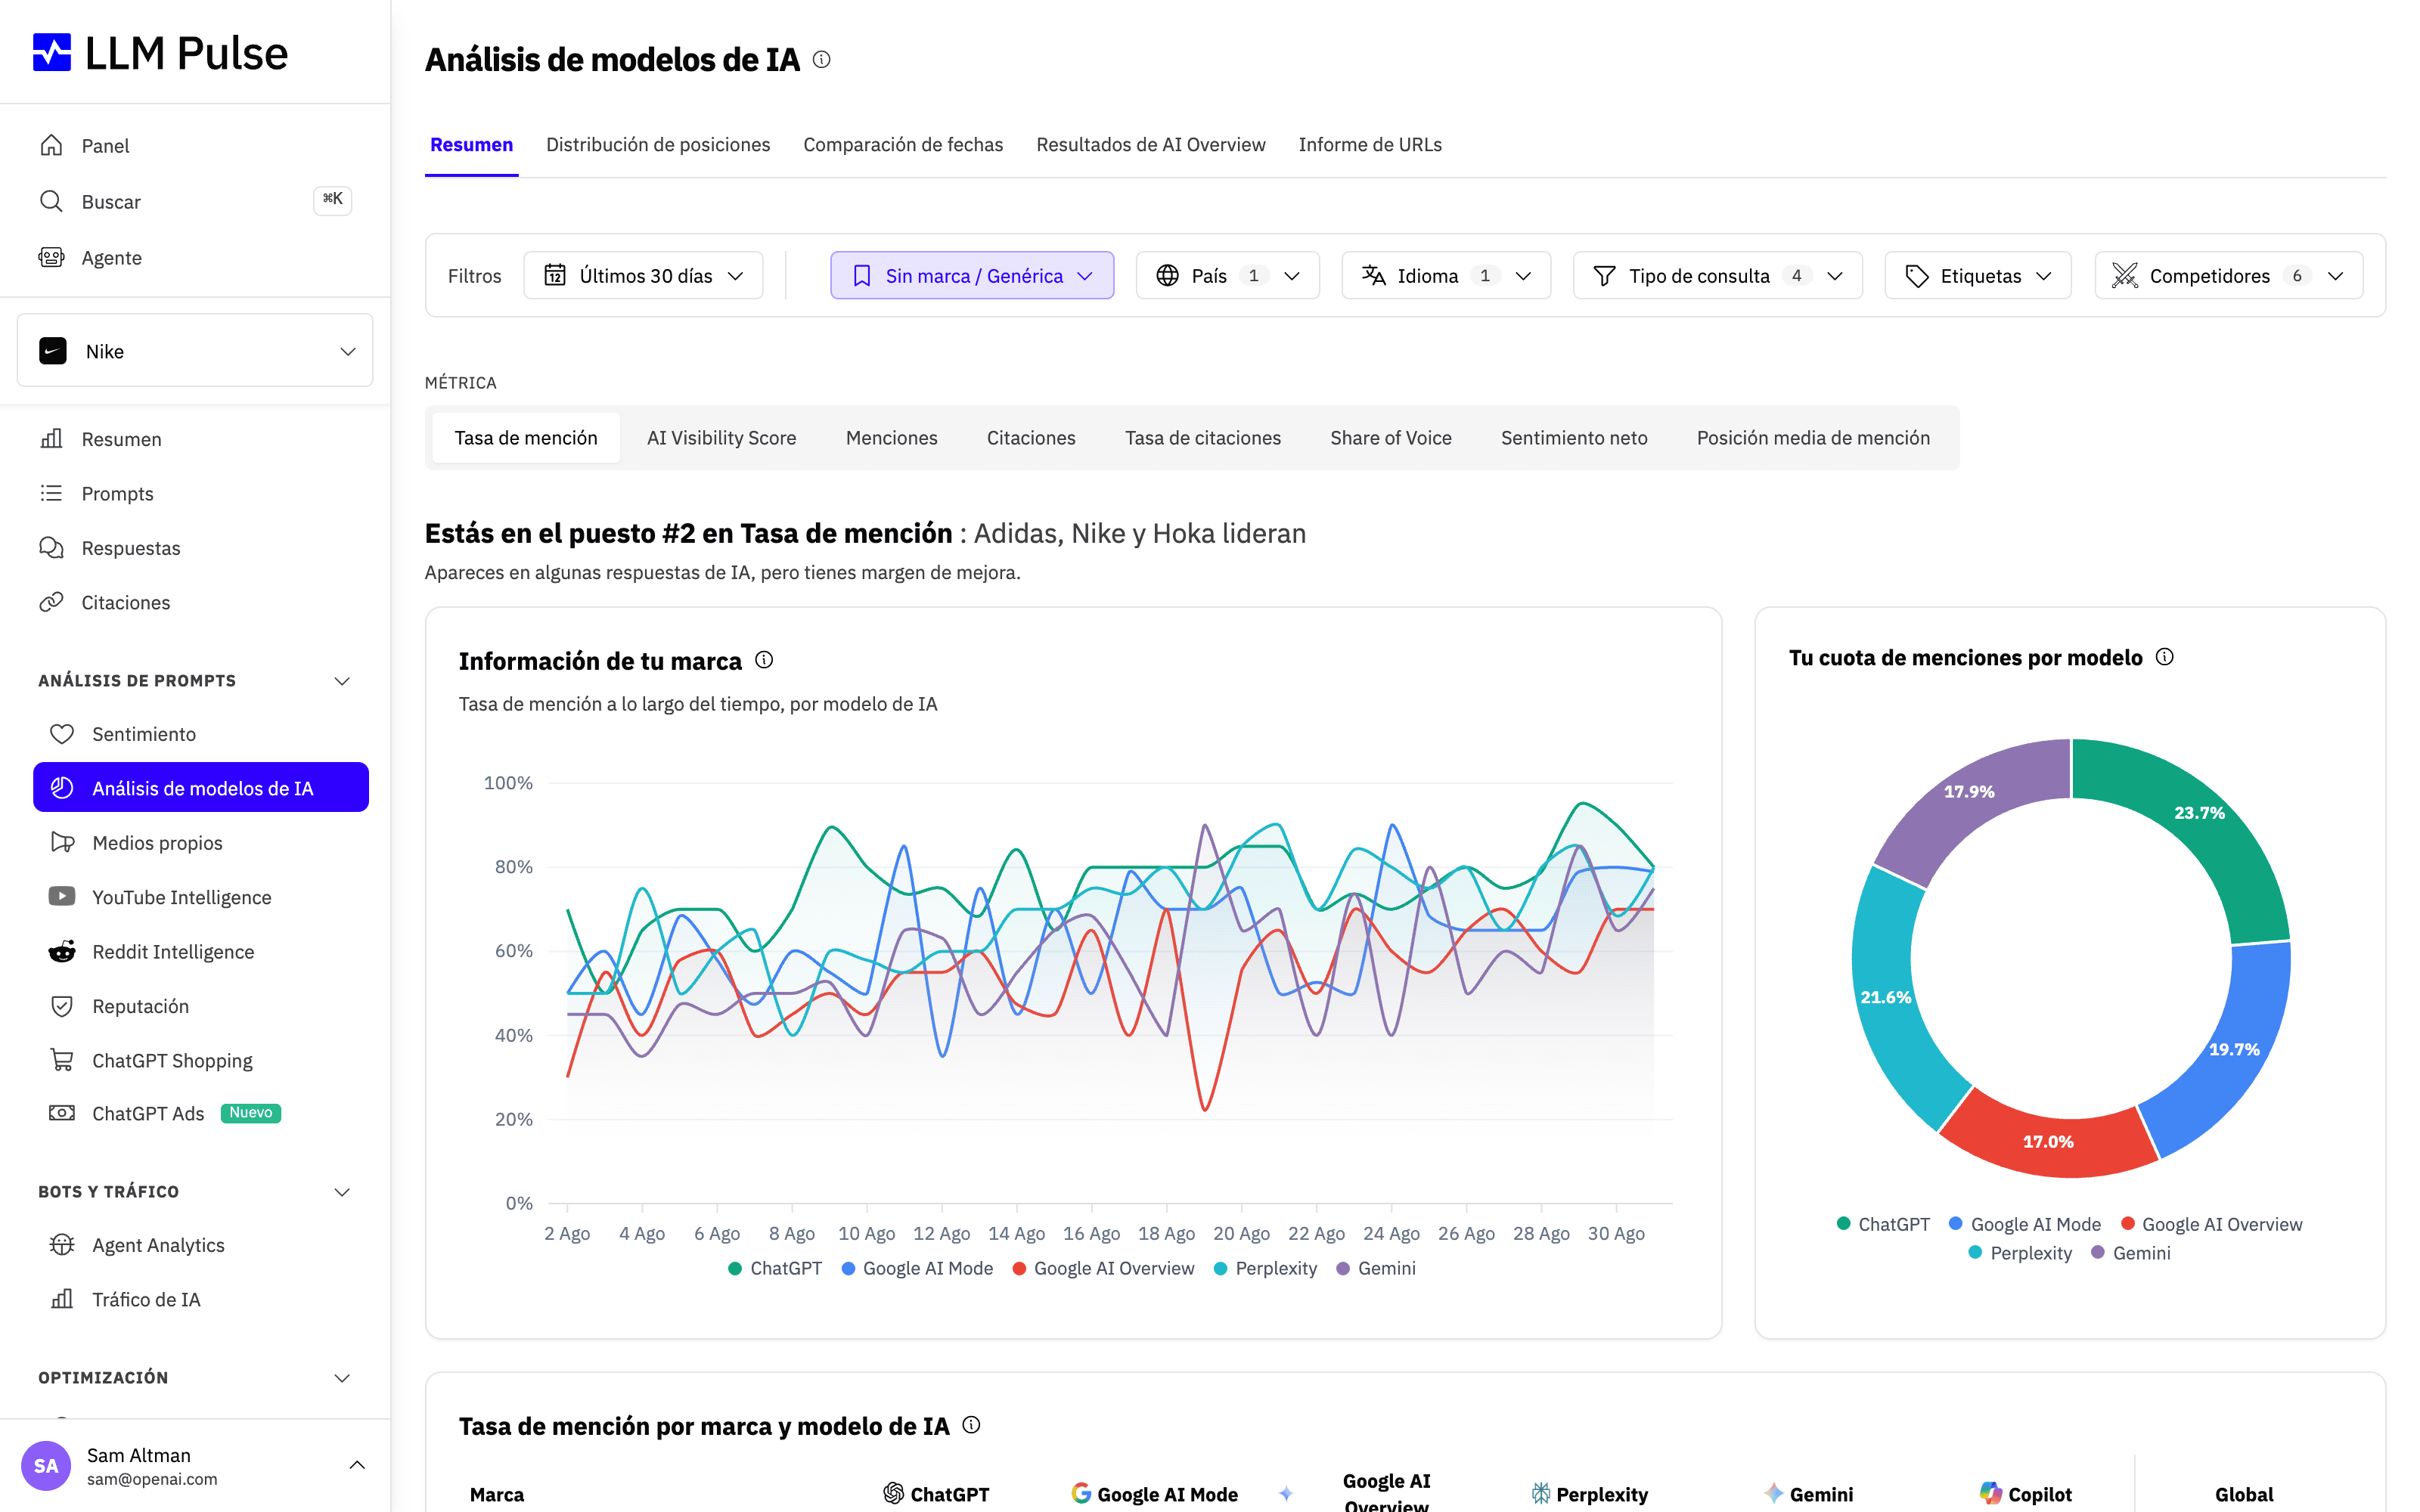Switch to Distribución de posiciones tab

[x=658, y=145]
